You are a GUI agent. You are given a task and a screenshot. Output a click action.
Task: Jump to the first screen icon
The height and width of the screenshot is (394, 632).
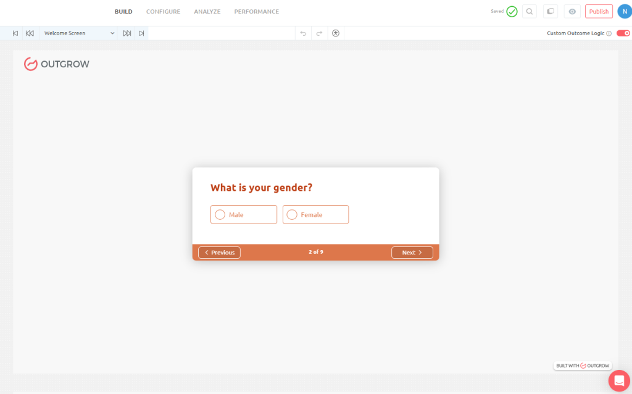15,33
